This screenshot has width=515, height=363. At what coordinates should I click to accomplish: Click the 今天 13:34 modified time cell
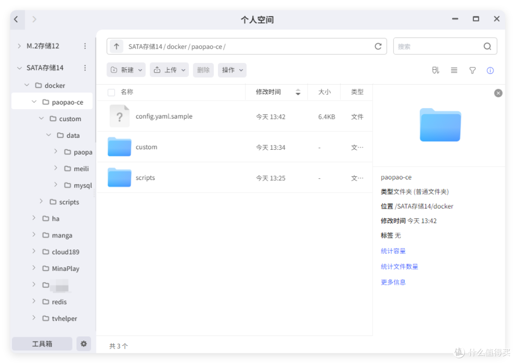pyautogui.click(x=271, y=147)
